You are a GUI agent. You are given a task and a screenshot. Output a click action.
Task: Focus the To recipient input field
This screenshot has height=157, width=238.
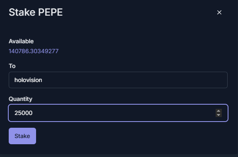click(x=118, y=80)
